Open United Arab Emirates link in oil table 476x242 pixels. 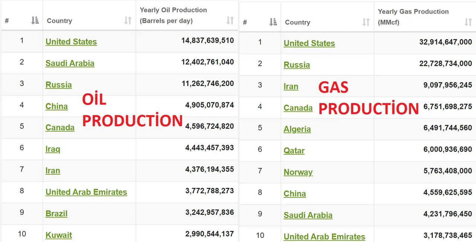tap(86, 192)
